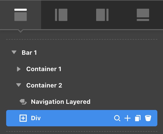Click the Div element's square plus icon

click(23, 118)
